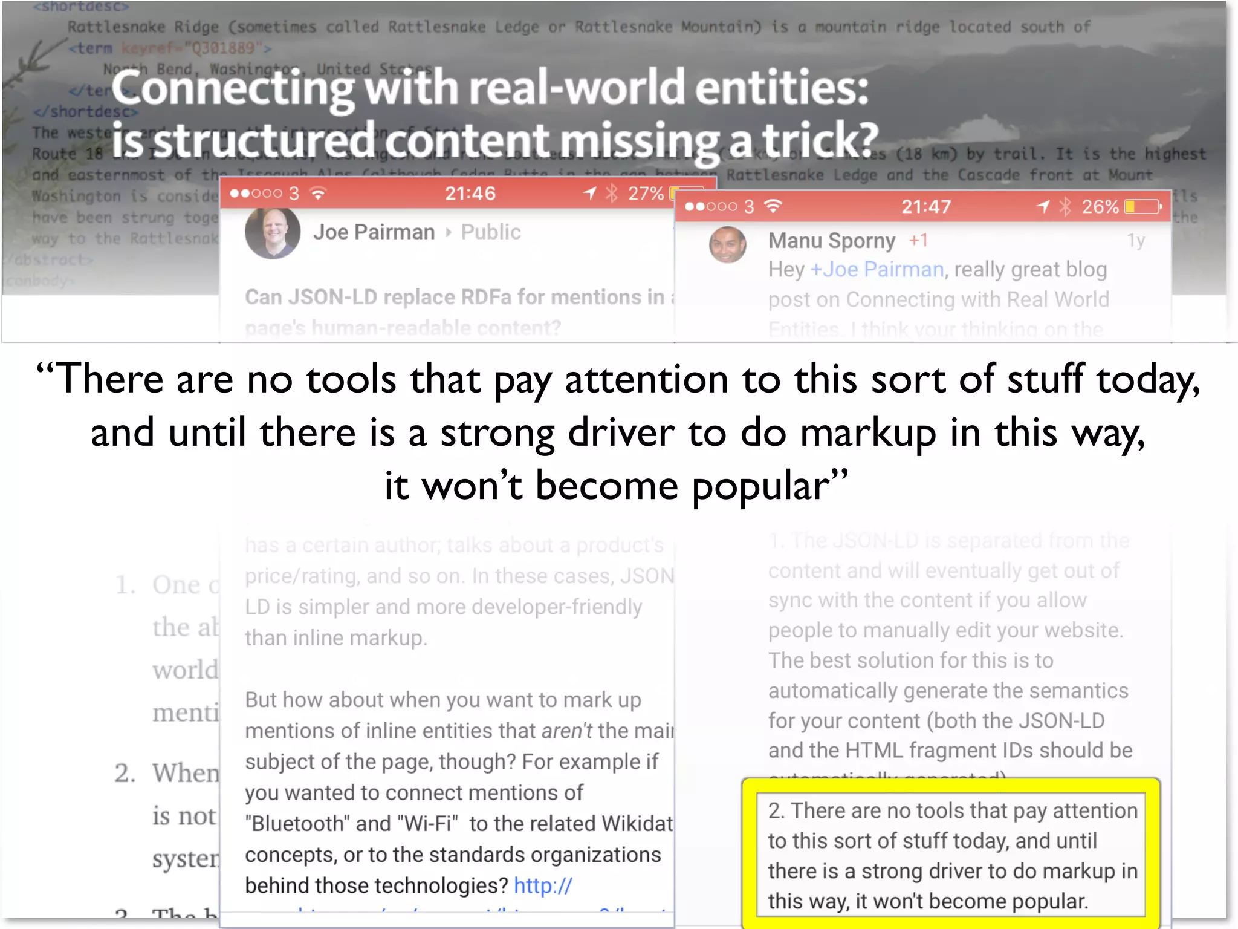This screenshot has width=1238, height=929.
Task: Tap Wi-Fi icon in the 21:47 status bar
Action: coord(773,207)
